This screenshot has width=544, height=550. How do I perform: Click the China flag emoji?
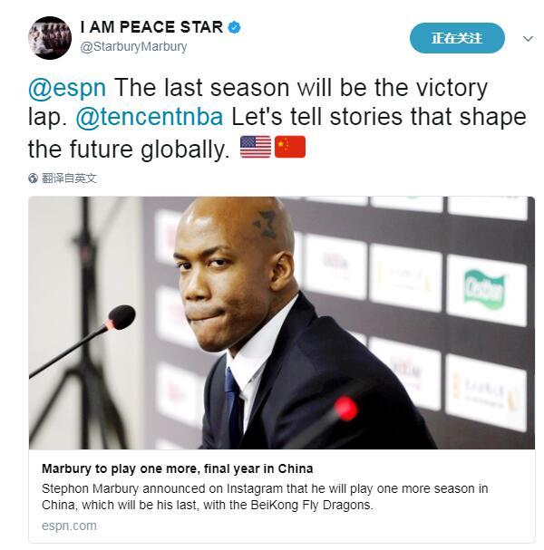(x=289, y=148)
